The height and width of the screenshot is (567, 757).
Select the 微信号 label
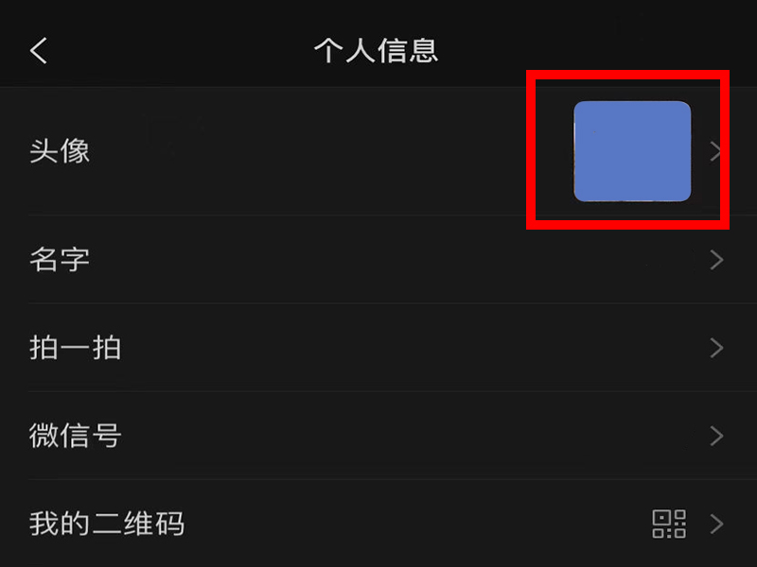[75, 436]
